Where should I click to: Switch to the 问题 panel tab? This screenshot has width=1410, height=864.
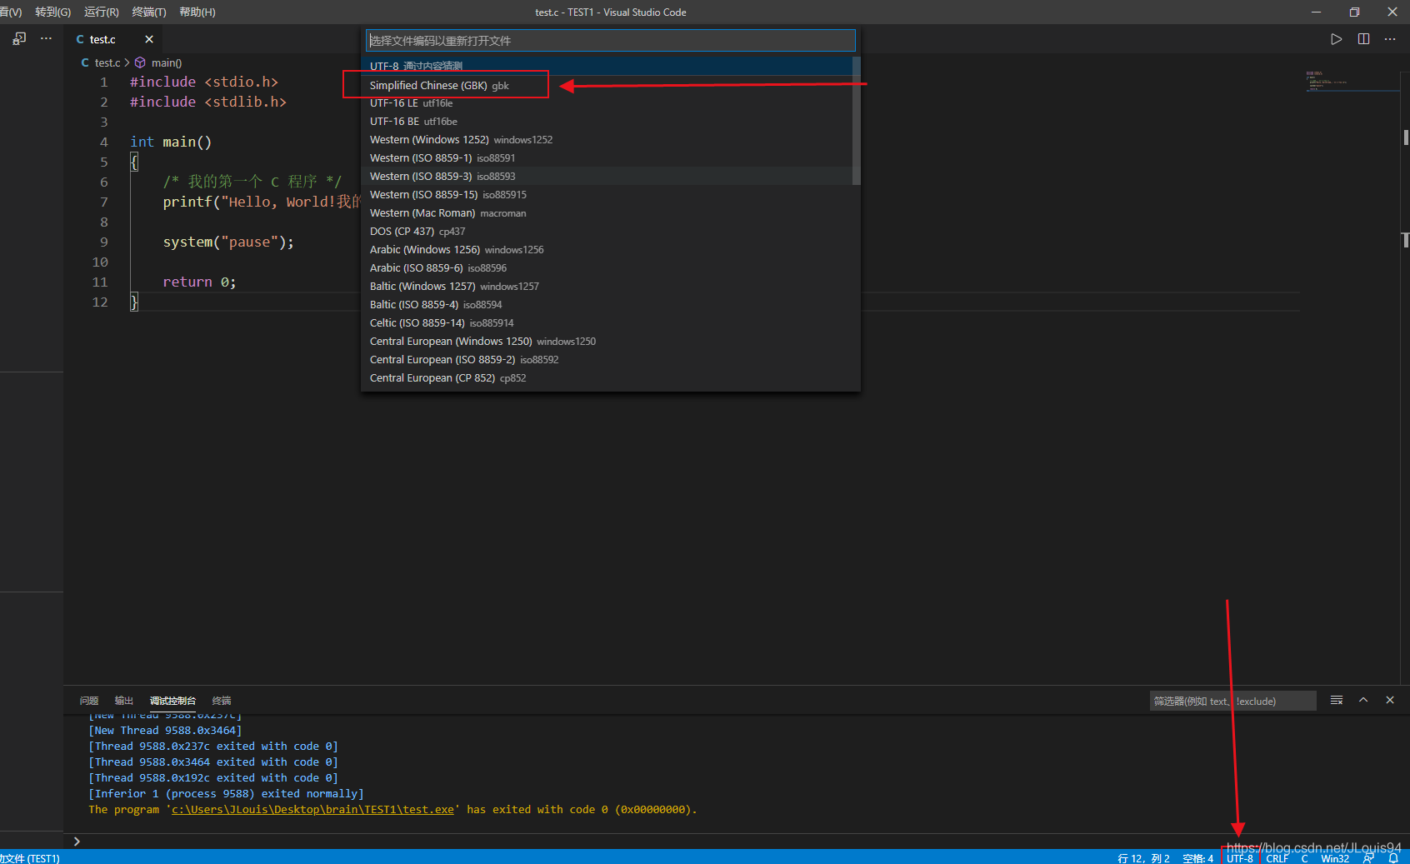point(89,701)
